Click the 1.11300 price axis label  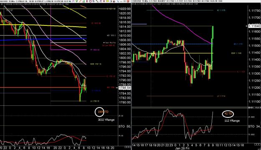click(x=254, y=73)
